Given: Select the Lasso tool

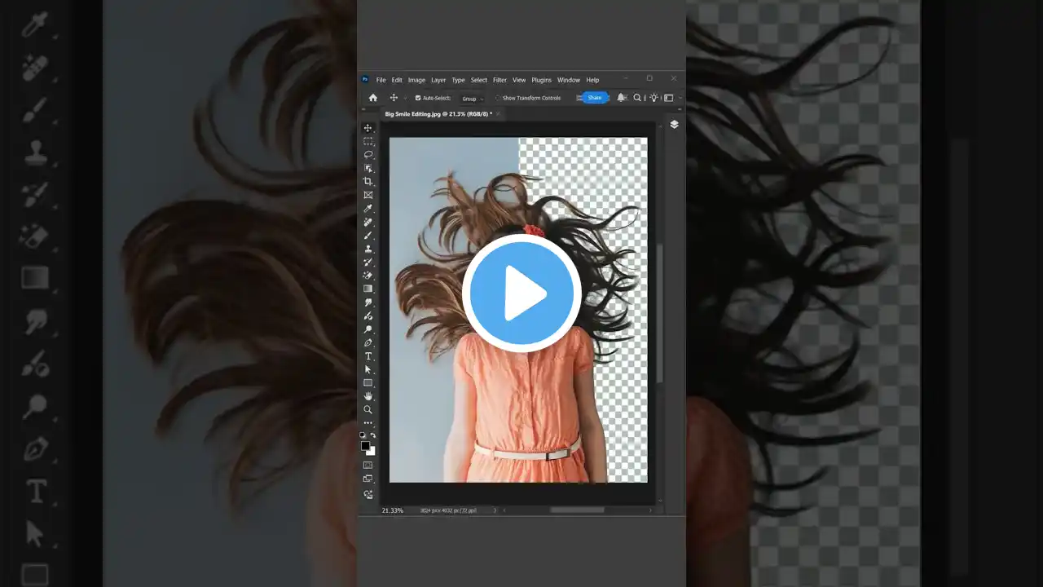Looking at the screenshot, I should click(368, 155).
